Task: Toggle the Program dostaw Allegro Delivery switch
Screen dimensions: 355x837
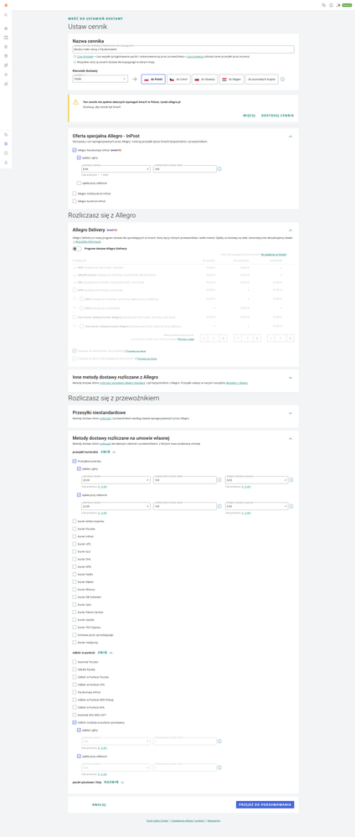Action: click(77, 248)
